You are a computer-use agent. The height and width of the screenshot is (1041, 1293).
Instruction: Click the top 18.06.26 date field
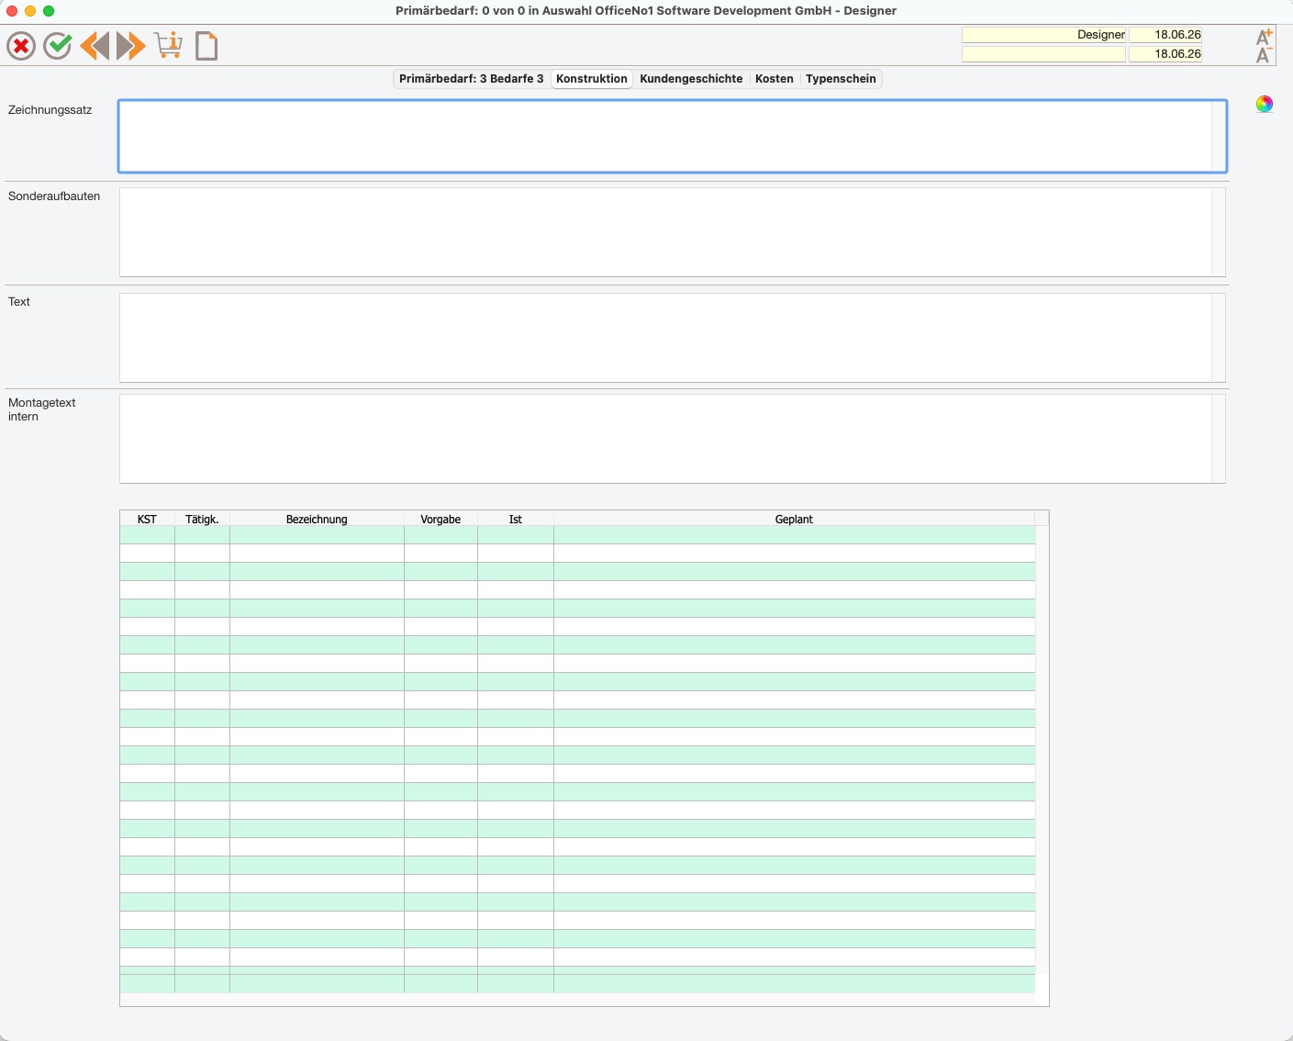click(1165, 35)
